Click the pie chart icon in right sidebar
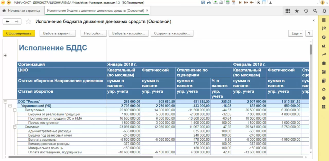This screenshot has height=161, width=329. (x=324, y=98)
